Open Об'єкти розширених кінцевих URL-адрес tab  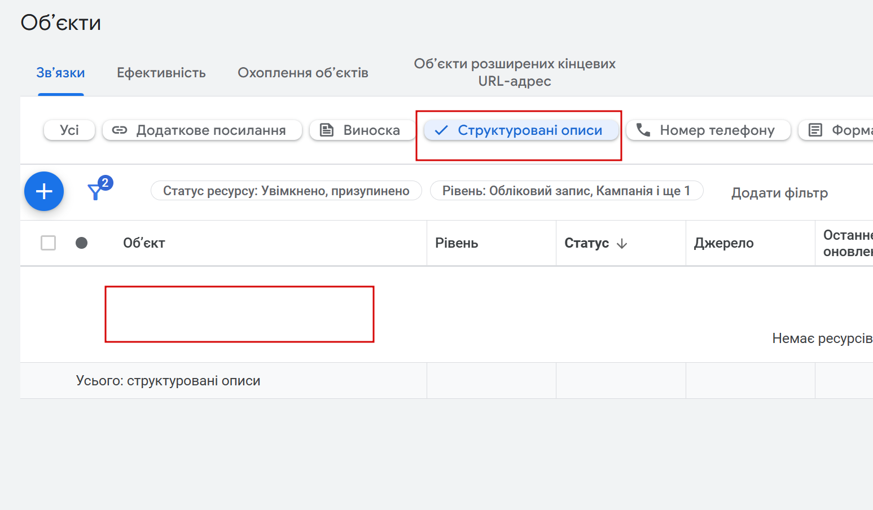click(515, 72)
